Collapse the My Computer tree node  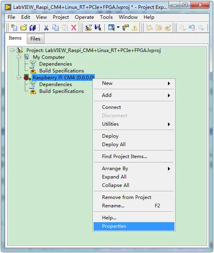[x=19, y=57]
